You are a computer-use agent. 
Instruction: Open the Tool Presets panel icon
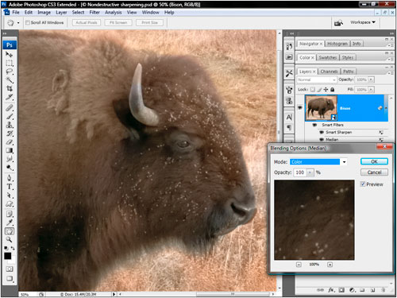289,73
